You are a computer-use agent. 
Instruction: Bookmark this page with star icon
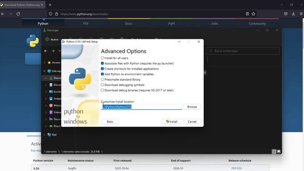tap(253, 14)
